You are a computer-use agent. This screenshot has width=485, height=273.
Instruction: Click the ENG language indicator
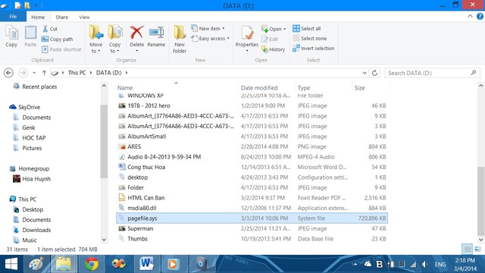coord(440,265)
